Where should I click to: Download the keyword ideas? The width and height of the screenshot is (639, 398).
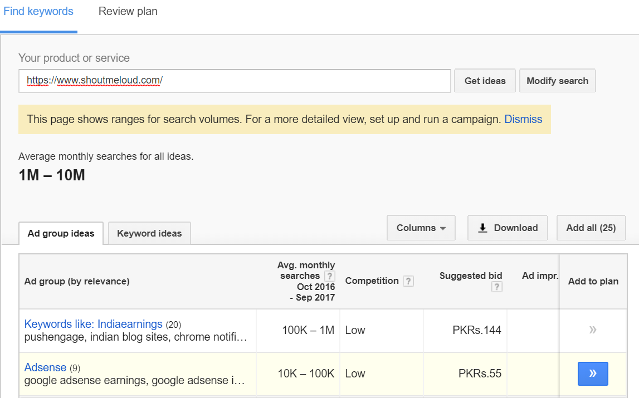[x=508, y=228]
